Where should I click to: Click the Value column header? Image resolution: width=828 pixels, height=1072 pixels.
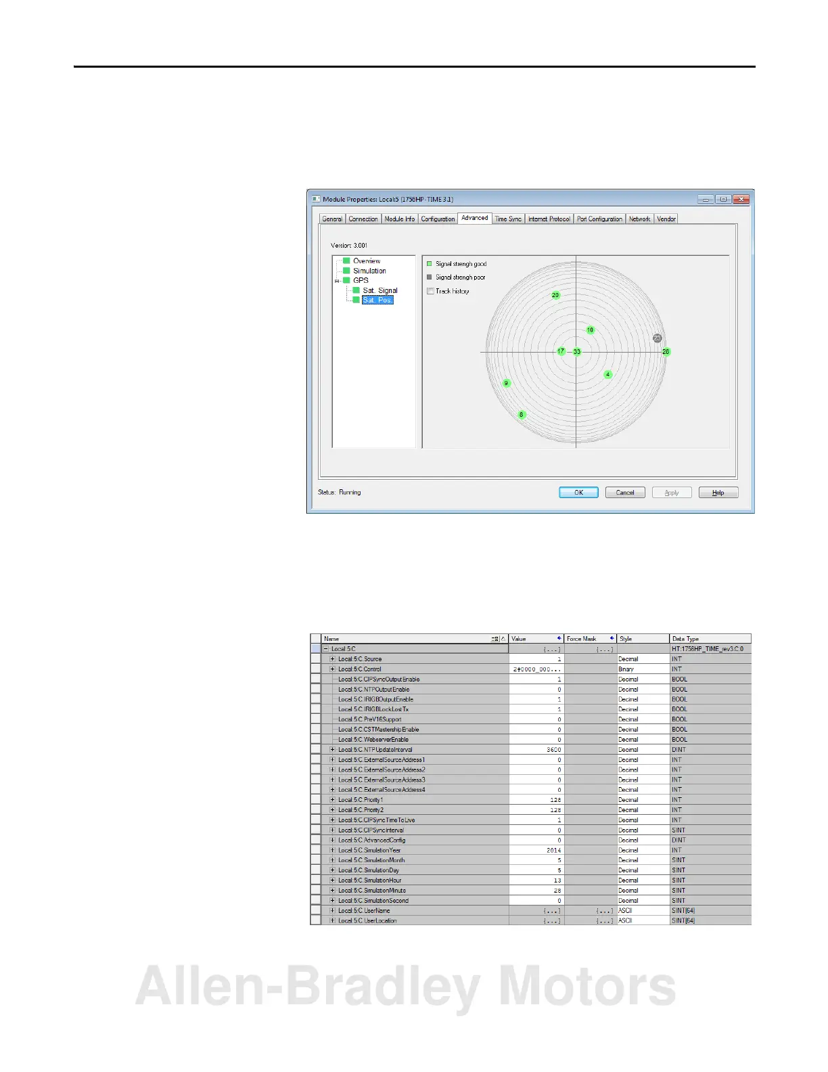pos(536,639)
